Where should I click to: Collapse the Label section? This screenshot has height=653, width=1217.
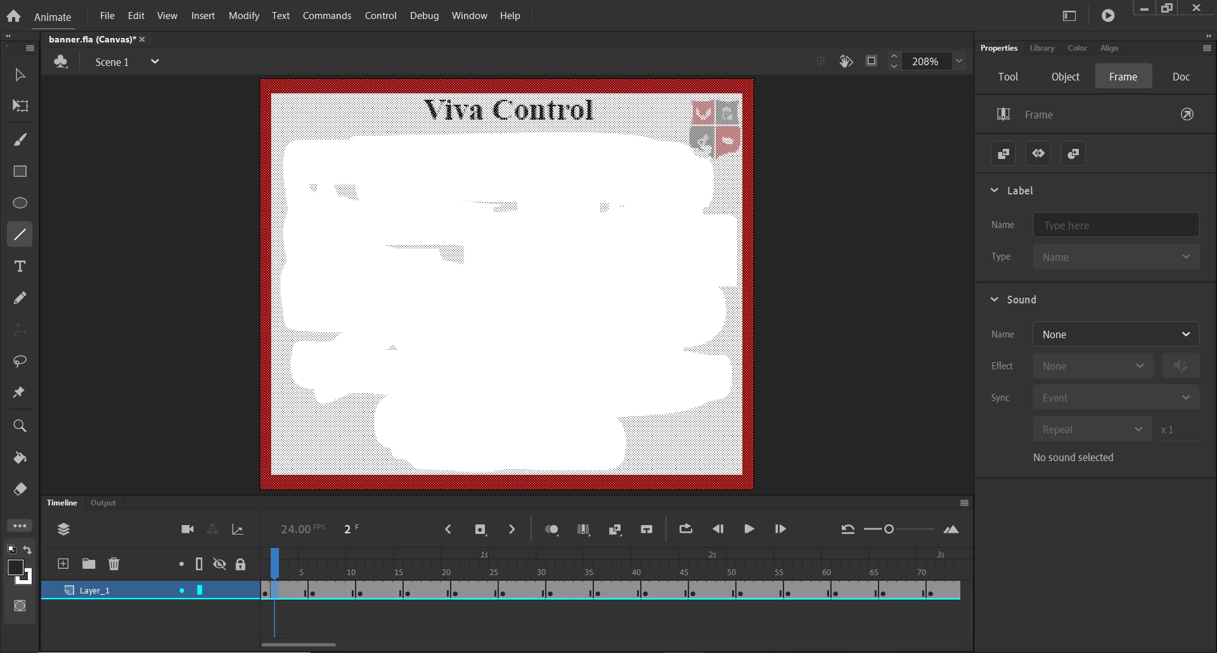[995, 190]
